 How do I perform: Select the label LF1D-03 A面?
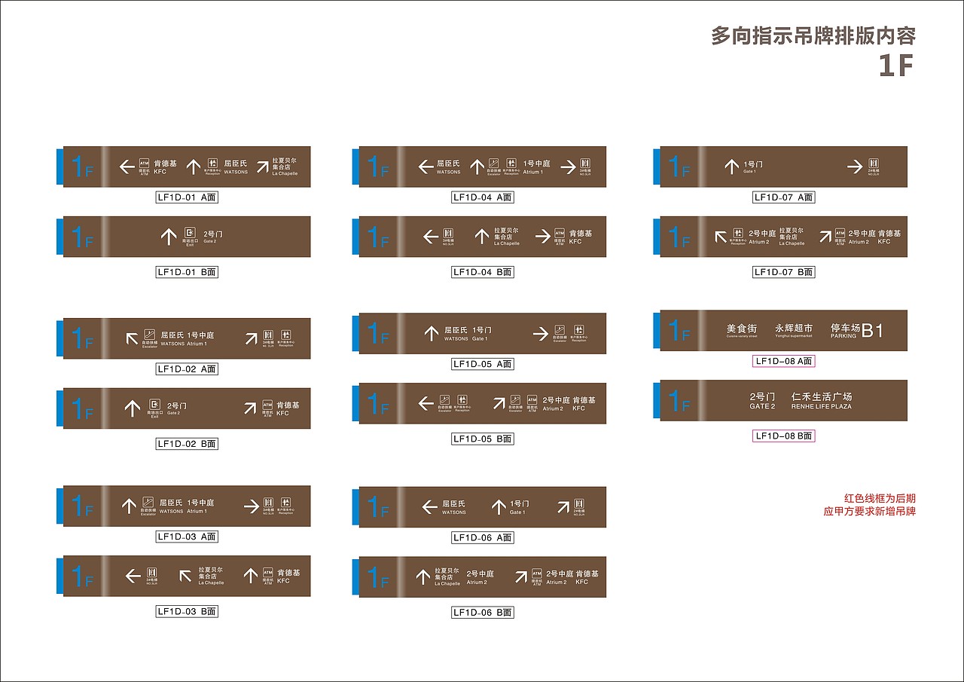tap(187, 537)
